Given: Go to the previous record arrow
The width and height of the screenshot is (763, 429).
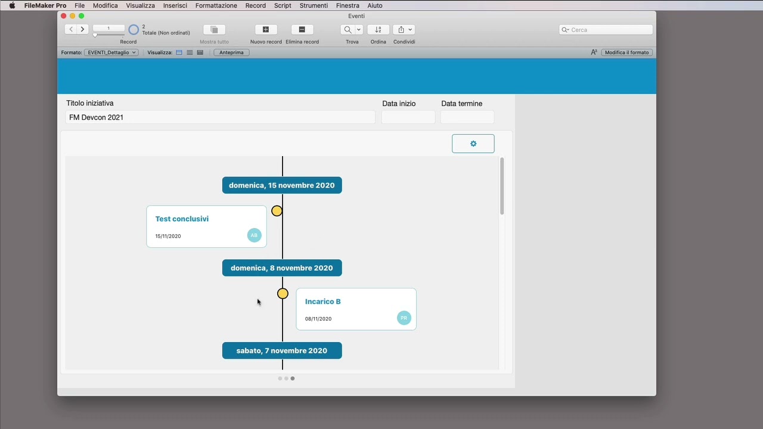Looking at the screenshot, I should [x=71, y=29].
